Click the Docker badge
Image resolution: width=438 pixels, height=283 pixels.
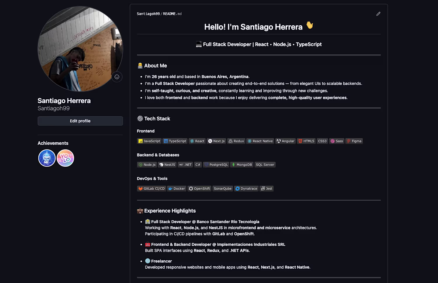pyautogui.click(x=177, y=189)
